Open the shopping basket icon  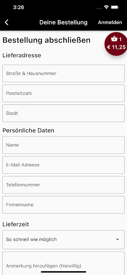tap(114, 39)
